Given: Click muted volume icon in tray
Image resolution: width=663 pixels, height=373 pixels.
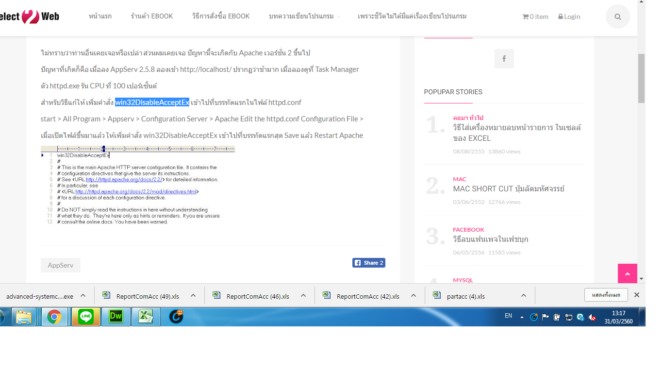Looking at the screenshot, I should coord(592,317).
